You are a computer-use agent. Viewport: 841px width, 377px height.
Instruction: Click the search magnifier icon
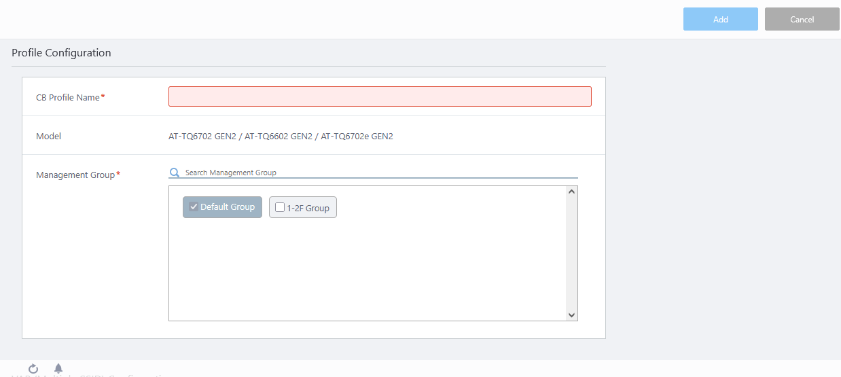175,173
